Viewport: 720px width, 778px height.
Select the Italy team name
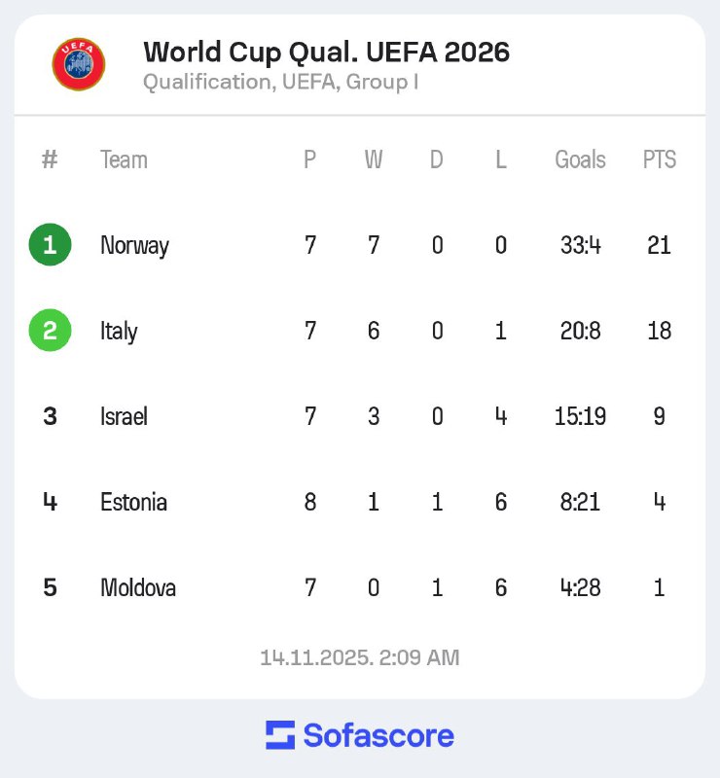pos(119,331)
